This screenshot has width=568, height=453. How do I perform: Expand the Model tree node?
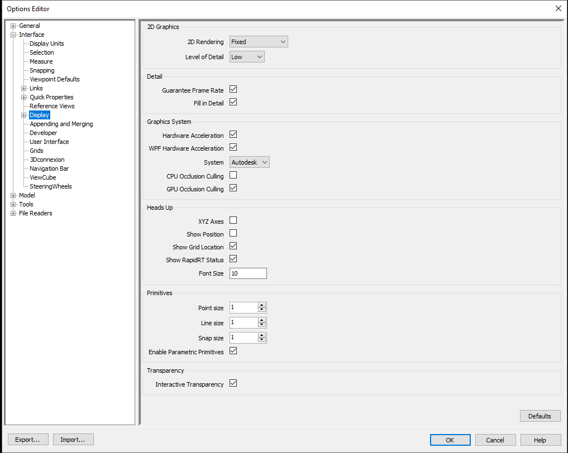pyautogui.click(x=13, y=195)
